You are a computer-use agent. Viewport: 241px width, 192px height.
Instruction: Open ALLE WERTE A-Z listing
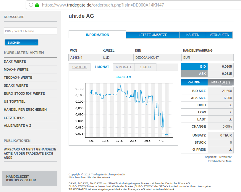[x=17, y=126]
